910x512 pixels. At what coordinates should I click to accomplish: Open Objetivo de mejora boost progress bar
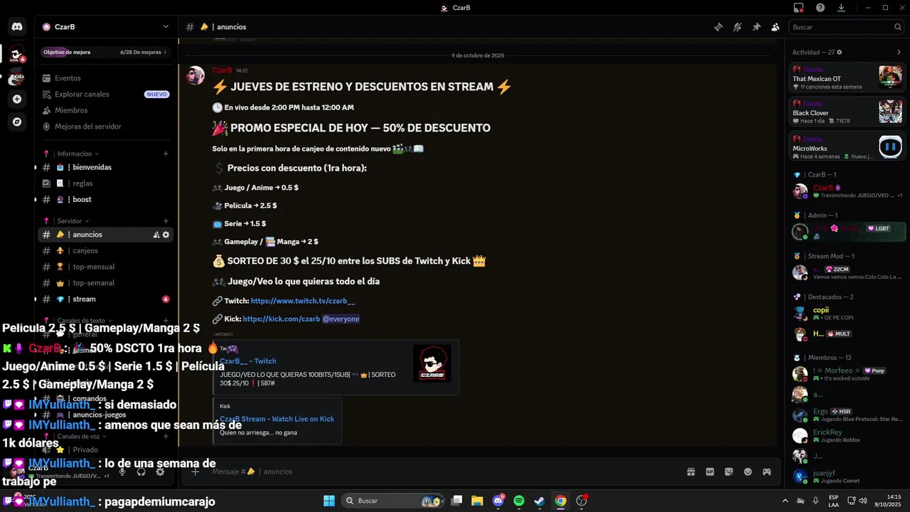click(105, 52)
